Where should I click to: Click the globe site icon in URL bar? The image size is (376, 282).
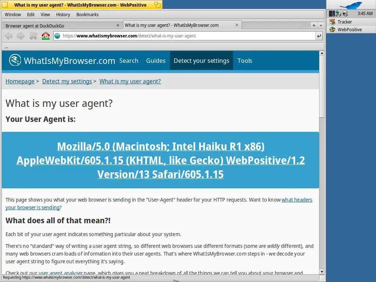click(57, 36)
